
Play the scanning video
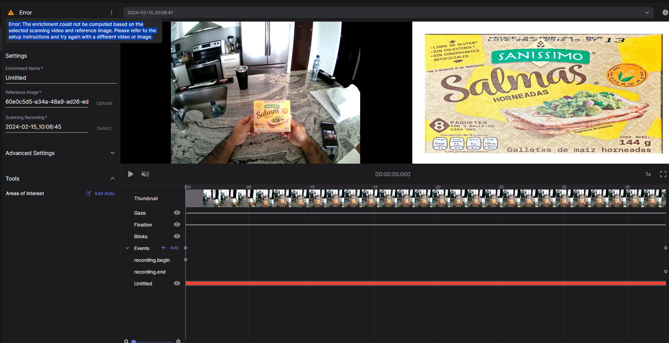(131, 174)
